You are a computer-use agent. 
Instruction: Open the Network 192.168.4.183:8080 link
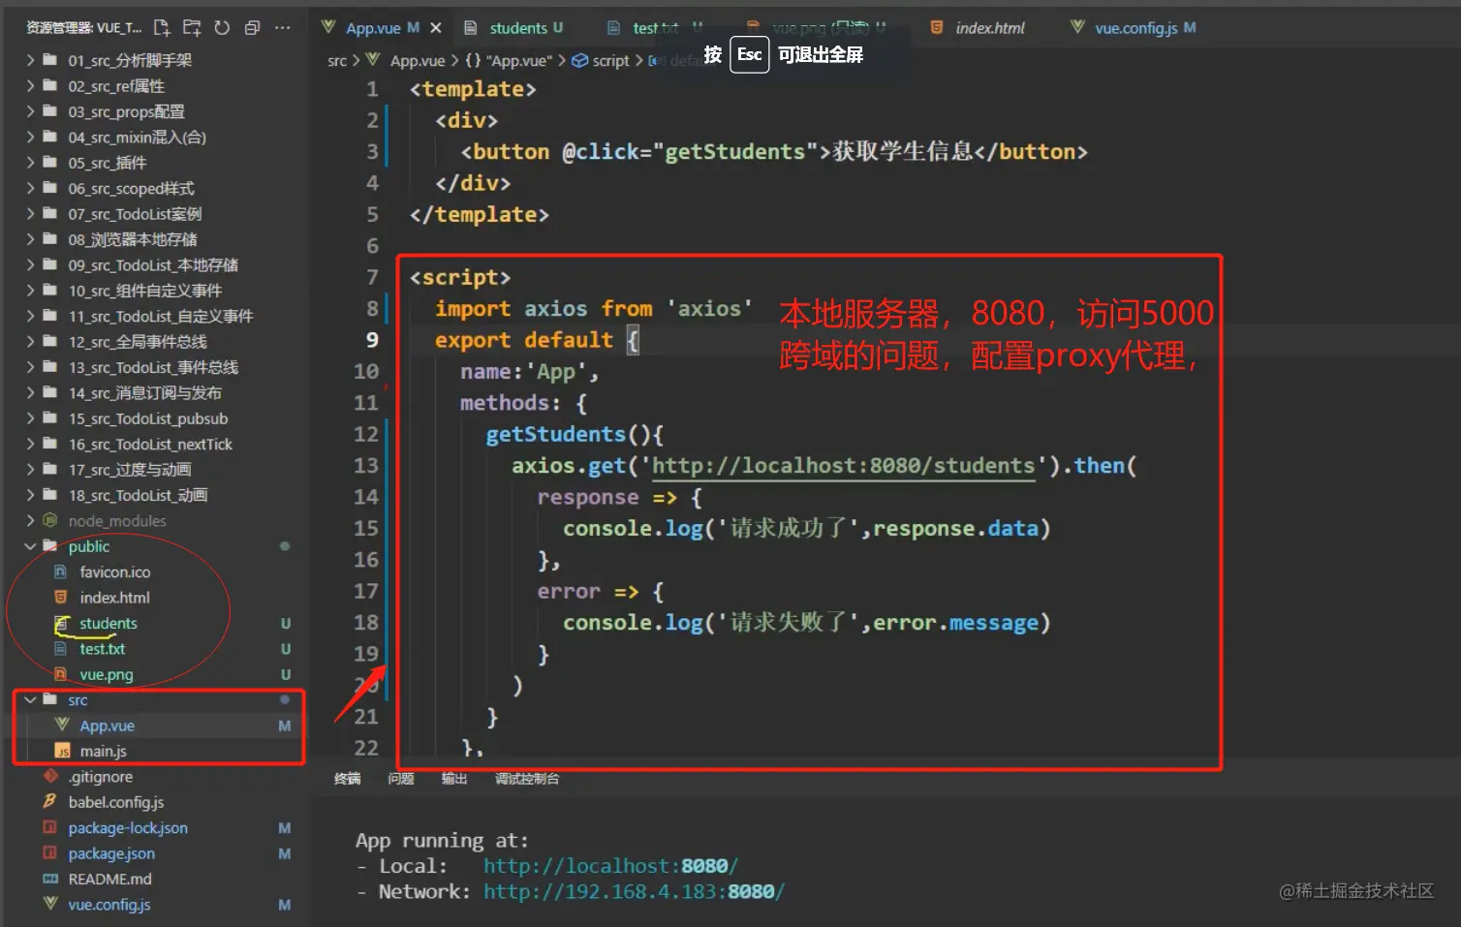coord(634,891)
